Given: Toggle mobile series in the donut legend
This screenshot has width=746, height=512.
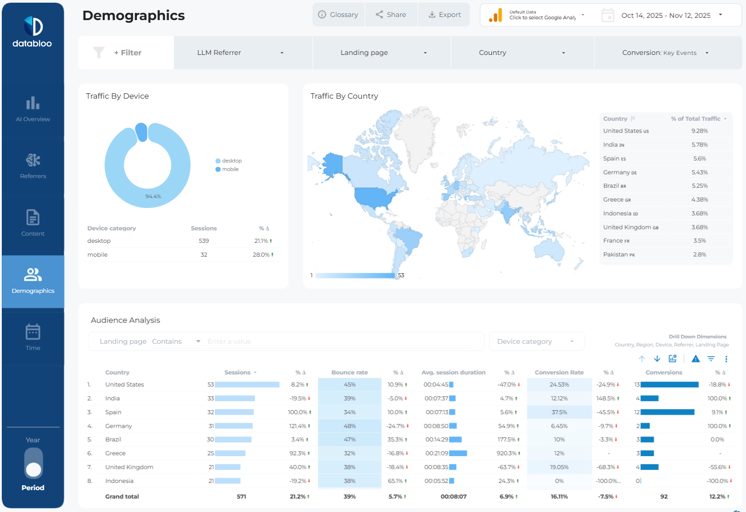Looking at the screenshot, I should pyautogui.click(x=228, y=170).
